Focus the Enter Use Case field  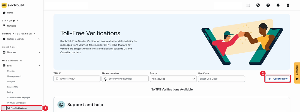(221, 79)
